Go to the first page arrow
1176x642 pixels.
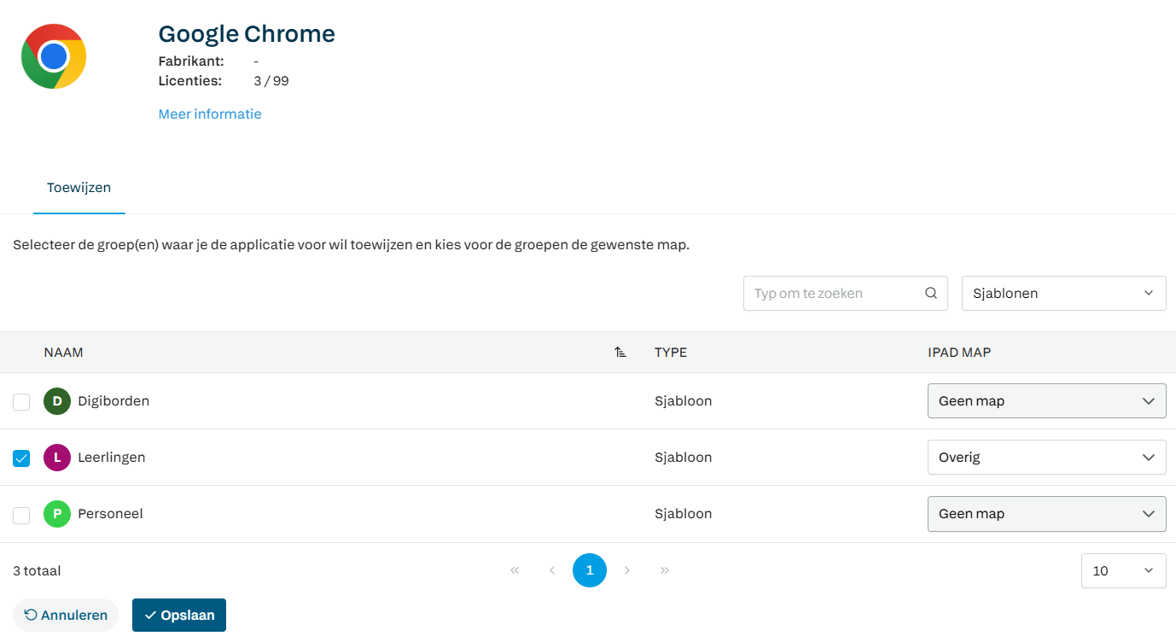(x=515, y=570)
